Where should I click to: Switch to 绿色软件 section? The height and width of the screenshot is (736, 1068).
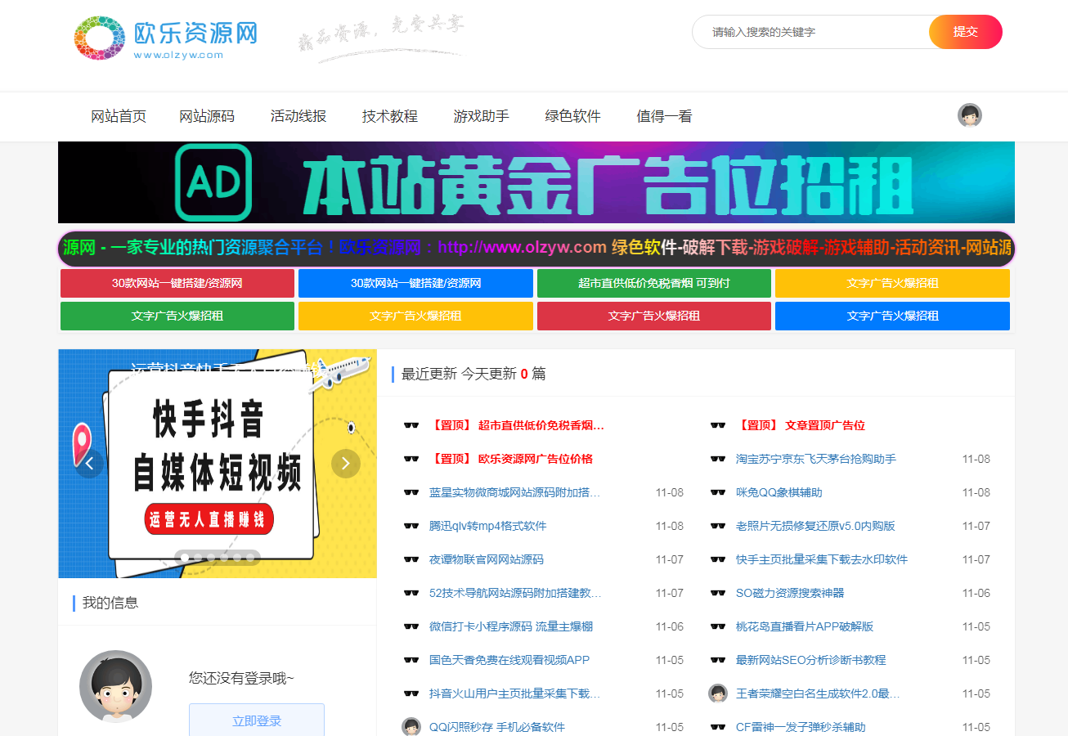tap(572, 116)
